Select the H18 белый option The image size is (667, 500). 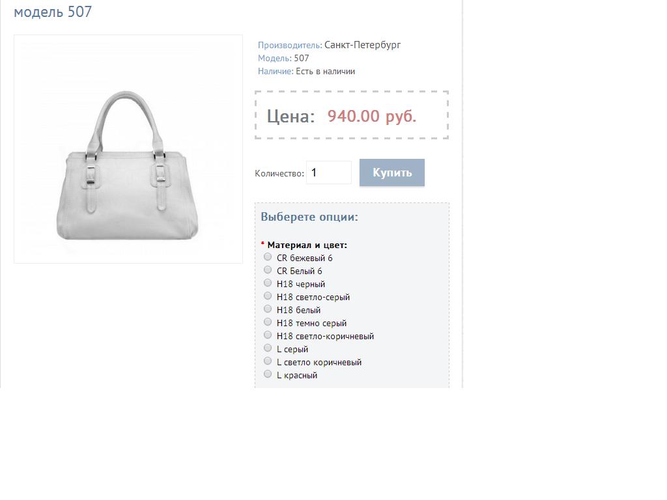pyautogui.click(x=268, y=309)
